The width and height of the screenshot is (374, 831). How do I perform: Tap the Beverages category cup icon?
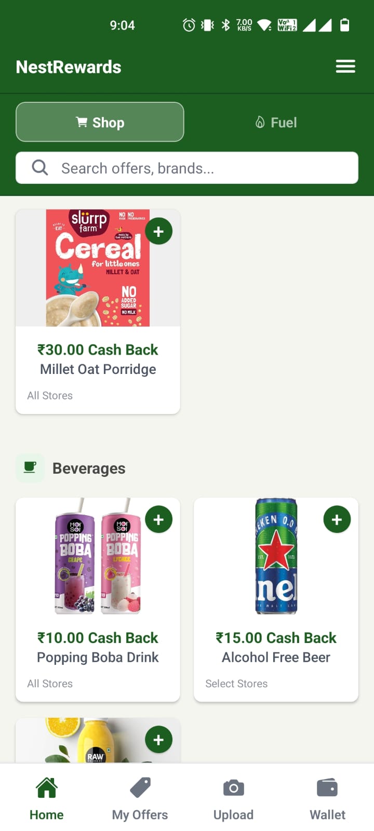tap(30, 467)
